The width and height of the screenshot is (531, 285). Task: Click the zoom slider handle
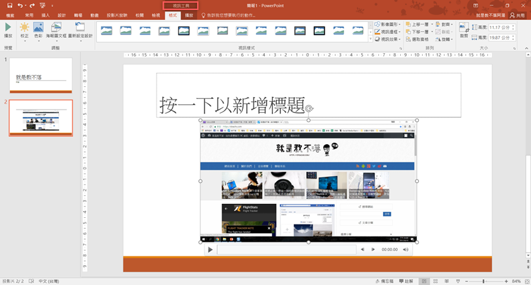[x=484, y=281]
